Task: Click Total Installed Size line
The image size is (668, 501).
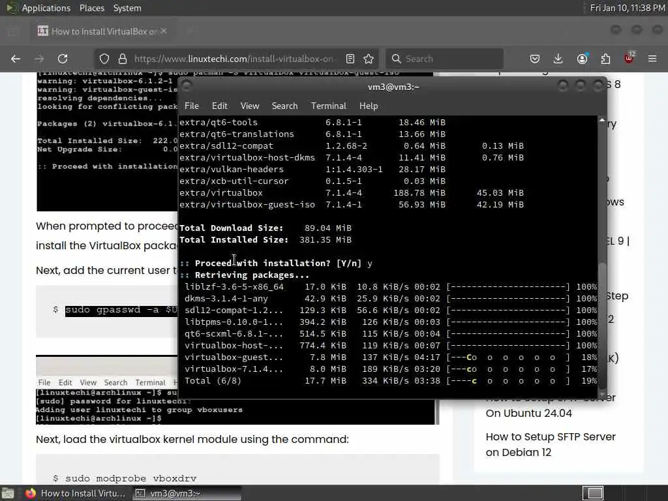Action: pos(266,240)
